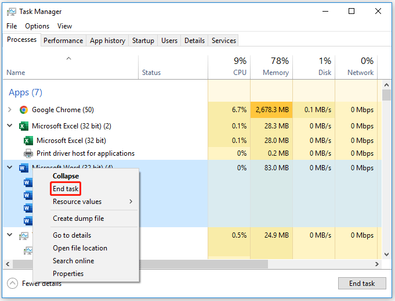Click the End task button at bottom right
The width and height of the screenshot is (395, 301).
coord(362,284)
